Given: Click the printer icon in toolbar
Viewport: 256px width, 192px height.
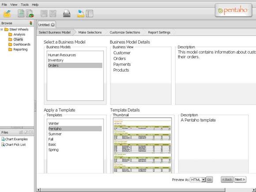Looking at the screenshot, I should pyautogui.click(x=67, y=14).
